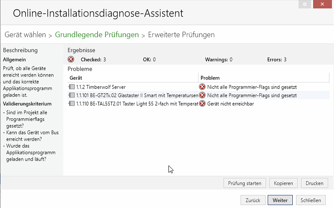Go to the 'Gerät wählen' breadcrumb step
The image size is (334, 208).
[25, 35]
